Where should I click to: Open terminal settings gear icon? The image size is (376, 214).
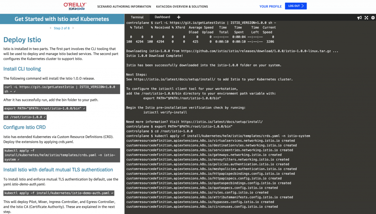[x=373, y=18]
